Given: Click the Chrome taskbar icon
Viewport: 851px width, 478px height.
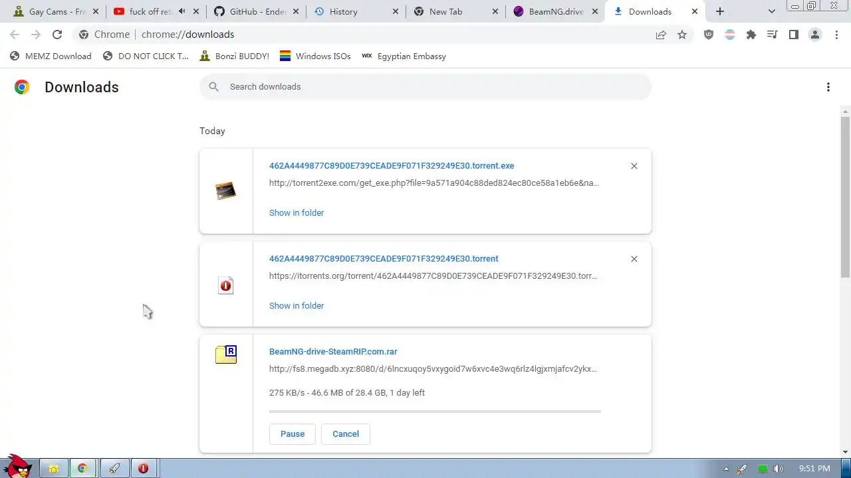Looking at the screenshot, I should [82, 468].
